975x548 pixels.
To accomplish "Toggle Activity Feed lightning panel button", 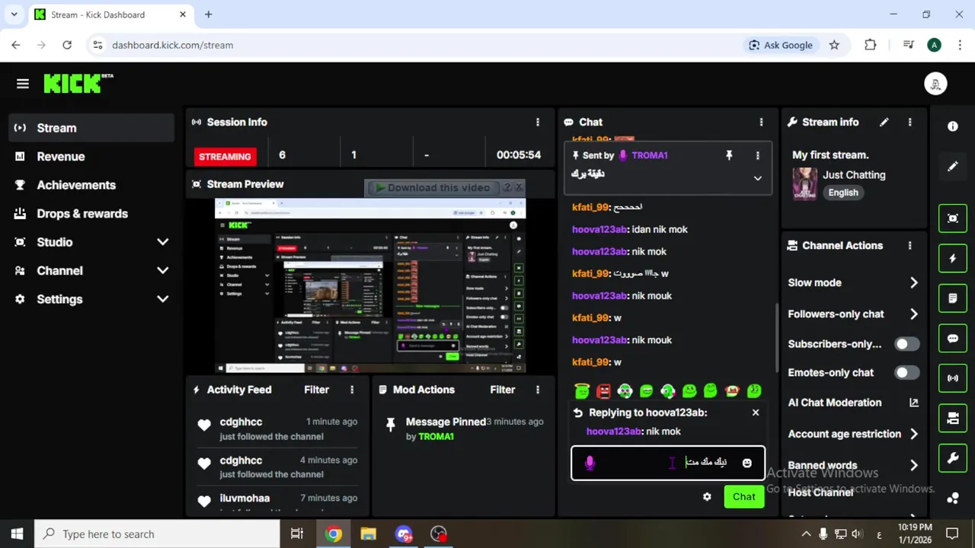I will 953,259.
